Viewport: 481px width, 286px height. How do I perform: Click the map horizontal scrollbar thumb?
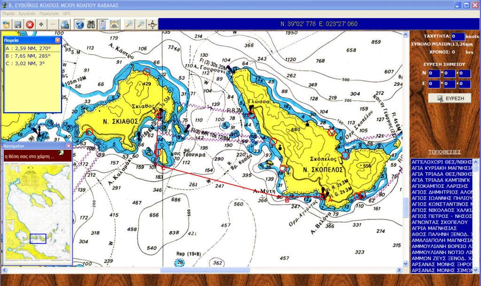[x=205, y=270]
